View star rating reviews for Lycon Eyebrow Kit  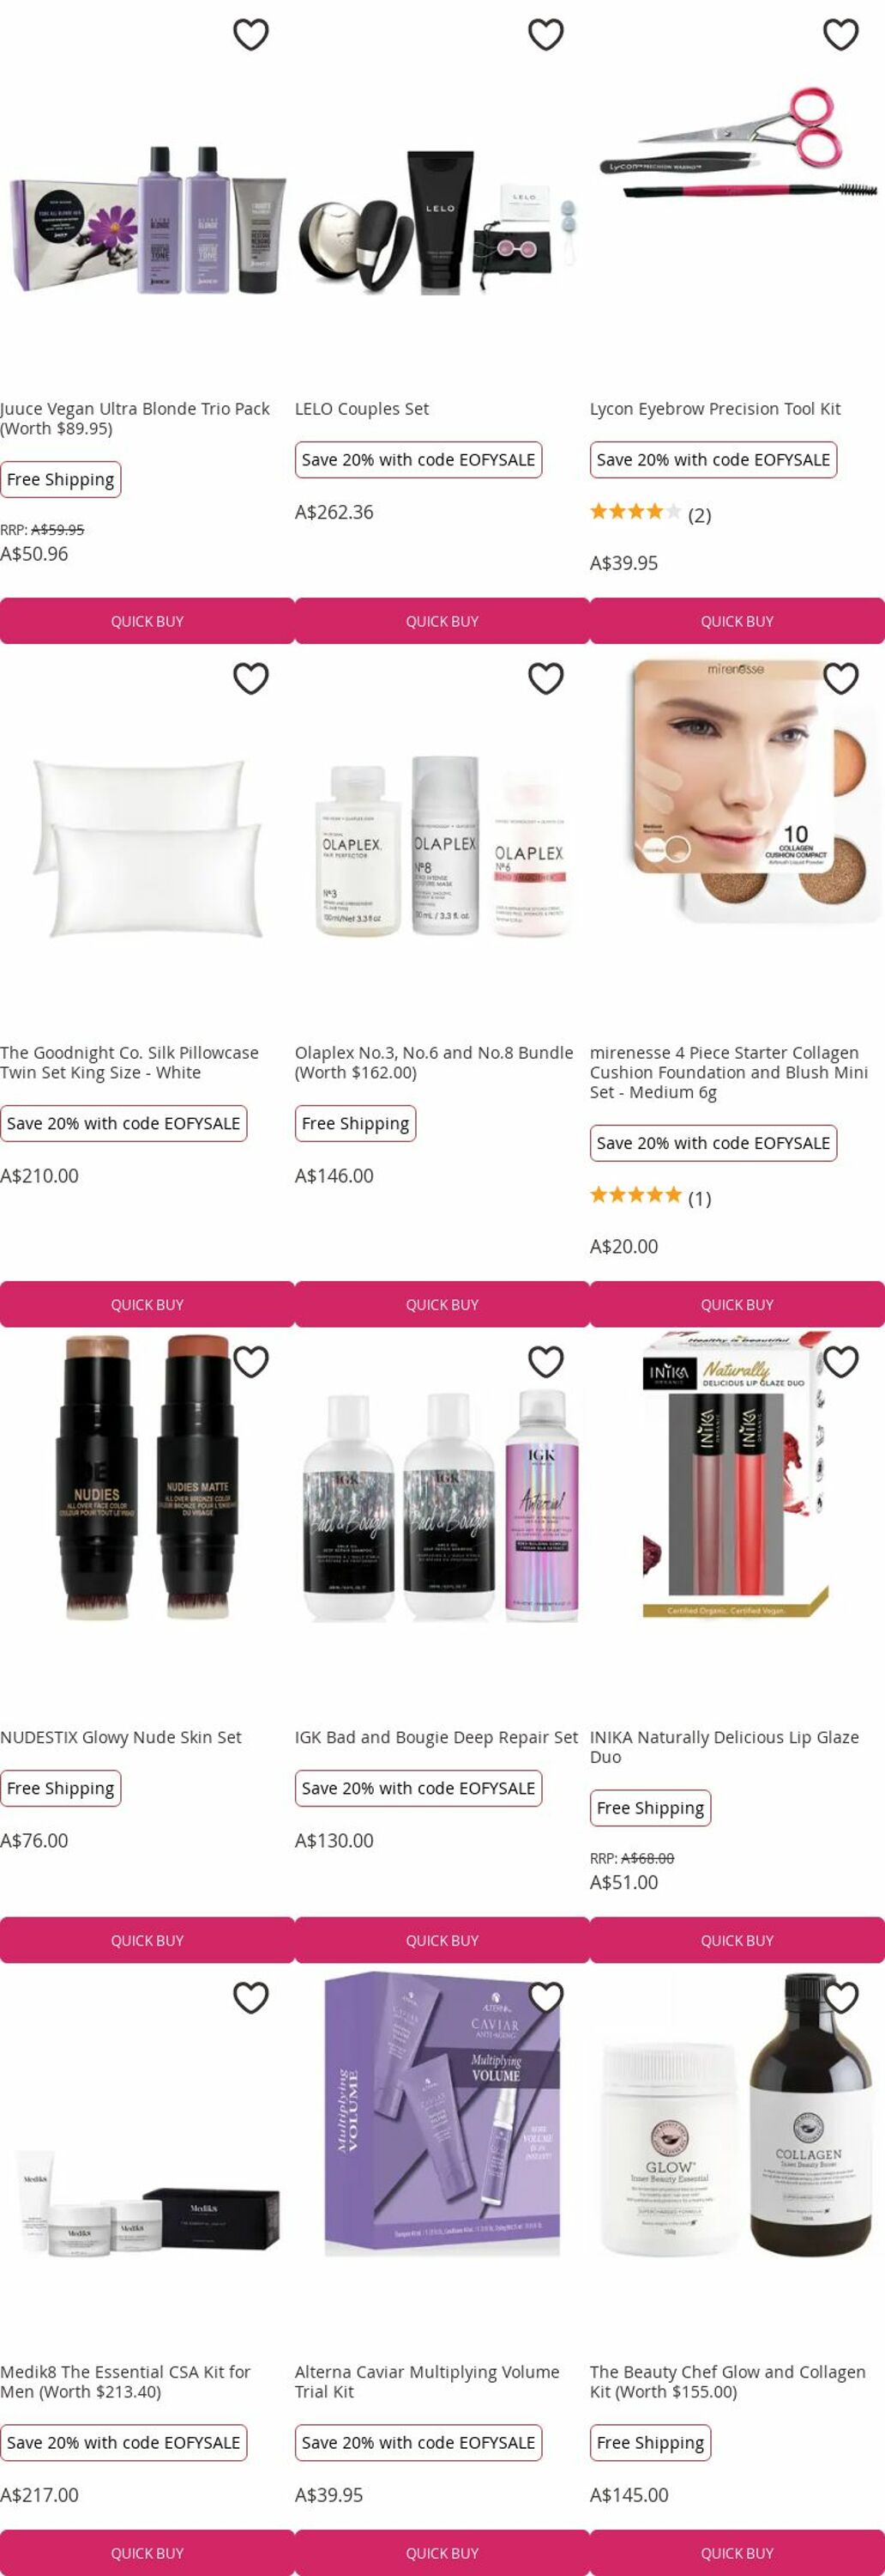point(650,514)
